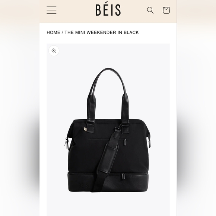The image size is (216, 216).
Task: Open the shopping bag cart icon
Action: pyautogui.click(x=166, y=10)
